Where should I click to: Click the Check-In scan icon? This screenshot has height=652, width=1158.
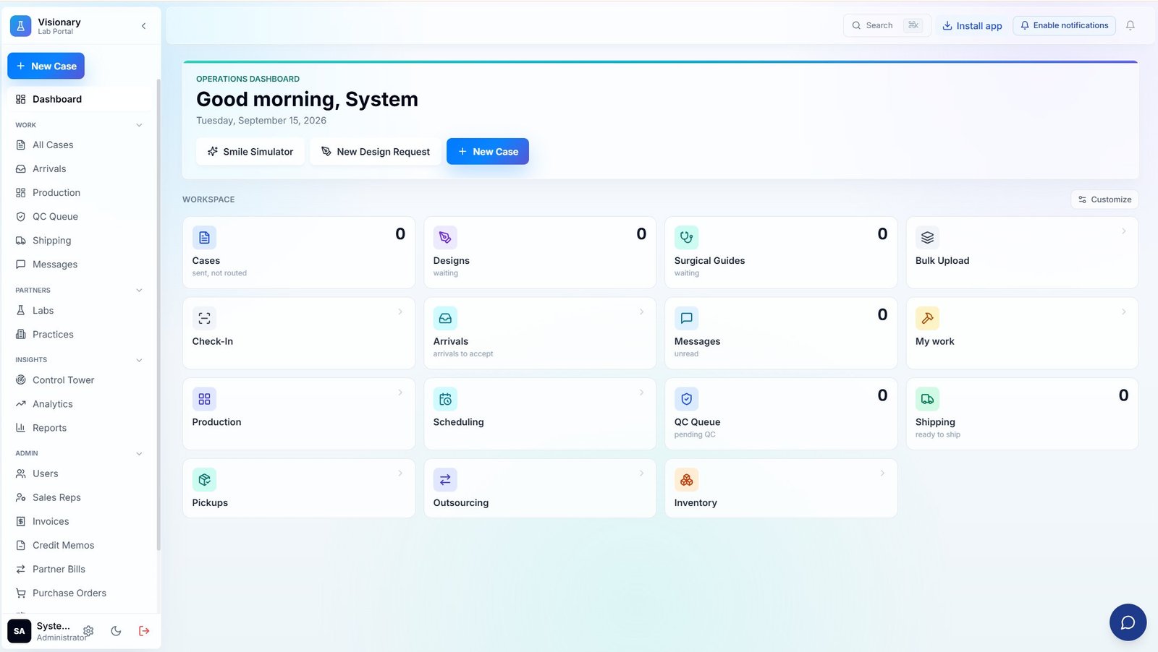coord(204,318)
